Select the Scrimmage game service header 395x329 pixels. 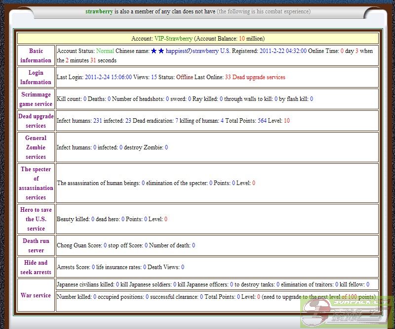36,99
